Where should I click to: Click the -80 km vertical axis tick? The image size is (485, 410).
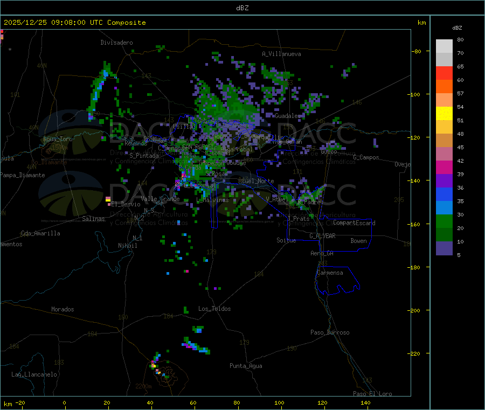click(417, 51)
